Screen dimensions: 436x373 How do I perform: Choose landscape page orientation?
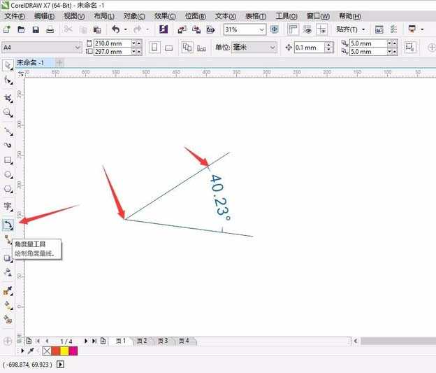tap(168, 47)
